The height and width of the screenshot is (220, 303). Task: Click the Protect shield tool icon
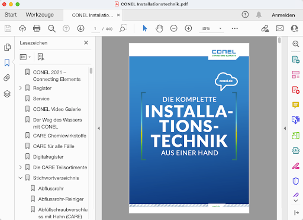[x=296, y=181]
